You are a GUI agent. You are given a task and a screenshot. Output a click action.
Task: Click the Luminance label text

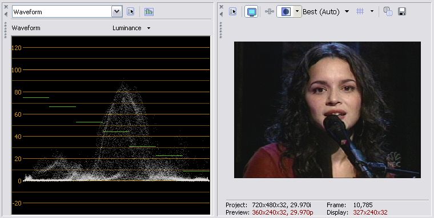click(127, 28)
